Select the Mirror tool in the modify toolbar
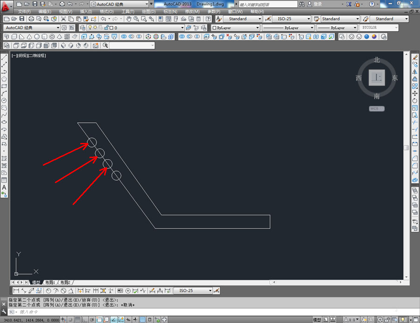 pyautogui.click(x=415, y=71)
